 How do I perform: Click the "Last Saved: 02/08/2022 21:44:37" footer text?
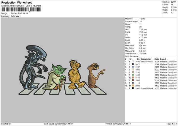click(58, 124)
